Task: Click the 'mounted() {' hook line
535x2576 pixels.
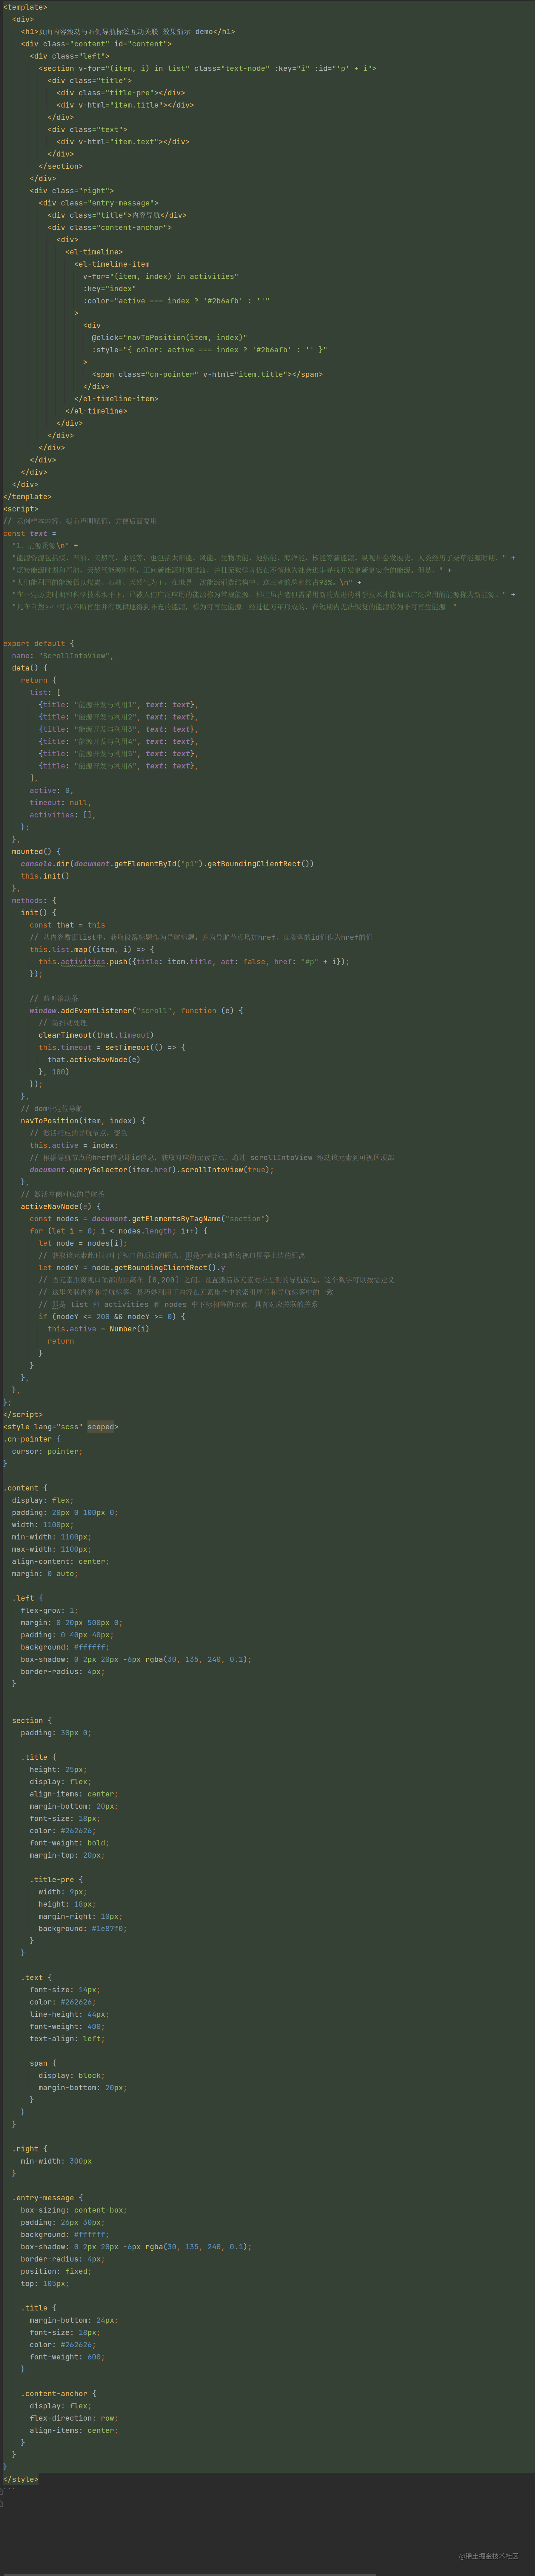Action: 36,852
